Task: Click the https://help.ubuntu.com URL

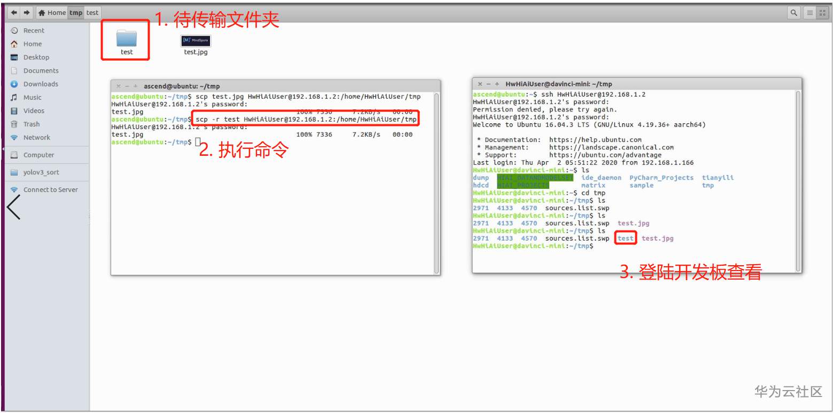Action: pos(595,140)
